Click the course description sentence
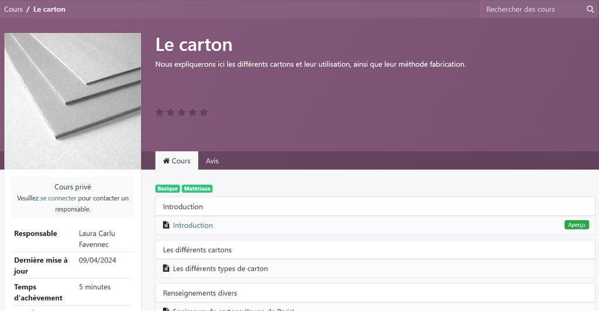This screenshot has height=311, width=599. pos(311,64)
